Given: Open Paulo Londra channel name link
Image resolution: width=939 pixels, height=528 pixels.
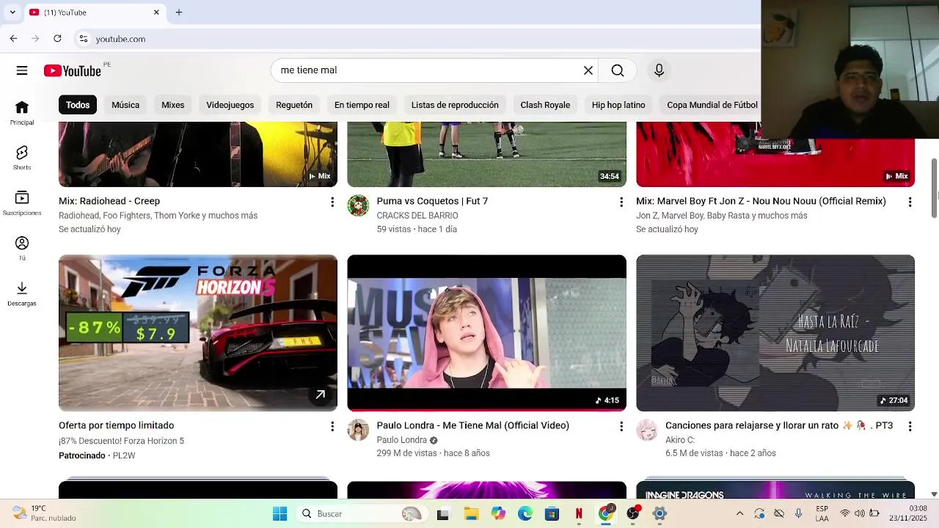Looking at the screenshot, I should pyautogui.click(x=401, y=440).
